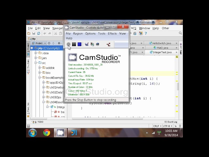Pause the CamStudio recording

tap(74, 44)
